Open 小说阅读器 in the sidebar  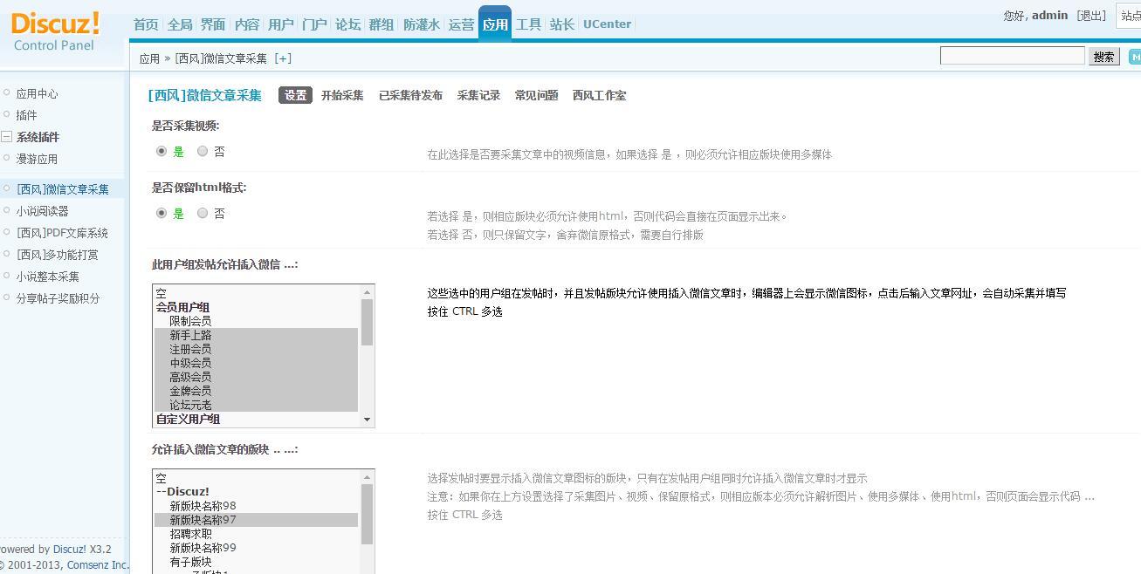pyautogui.click(x=42, y=211)
